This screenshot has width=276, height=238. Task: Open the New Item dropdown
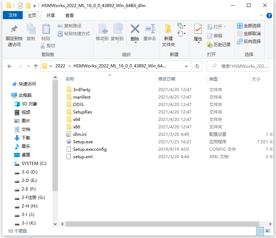tap(182, 26)
